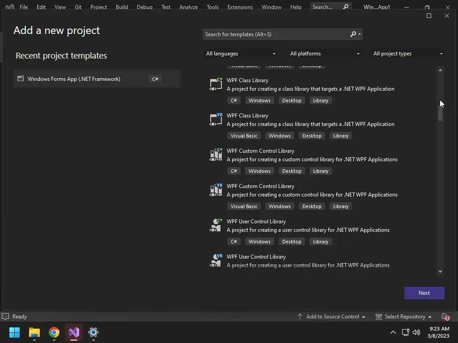
Task: Maximize the Add a new project dialog
Action: click(429, 16)
